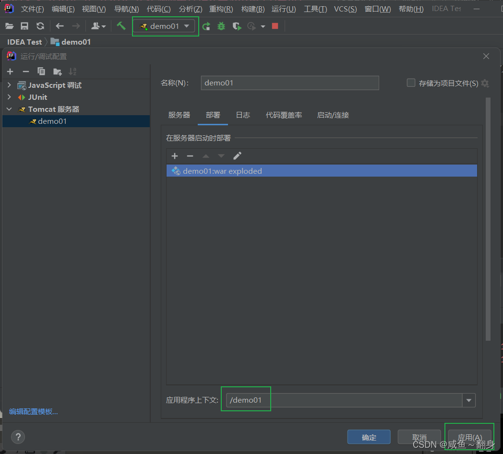503x454 pixels.
Task: Click demo01 module breadcrumb in navigation bar
Action: (x=71, y=42)
